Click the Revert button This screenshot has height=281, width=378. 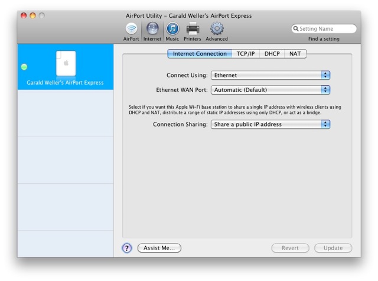click(290, 248)
